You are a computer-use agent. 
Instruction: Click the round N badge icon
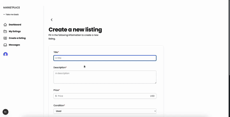[x=5, y=112]
